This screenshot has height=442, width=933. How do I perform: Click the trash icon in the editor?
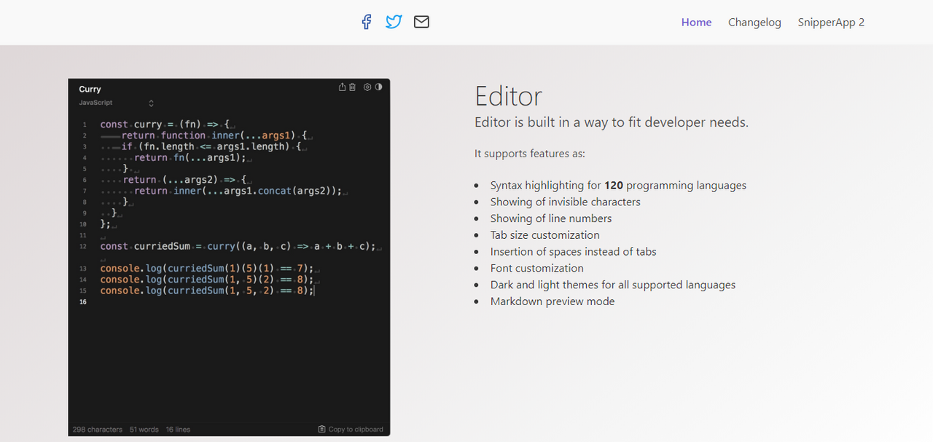[x=353, y=87]
